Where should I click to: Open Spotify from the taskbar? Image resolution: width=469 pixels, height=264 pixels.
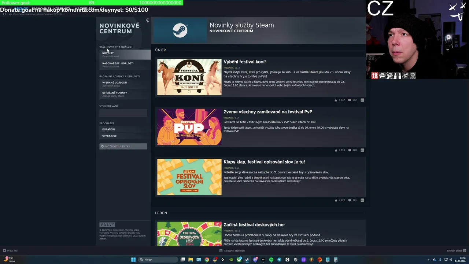tap(271, 260)
